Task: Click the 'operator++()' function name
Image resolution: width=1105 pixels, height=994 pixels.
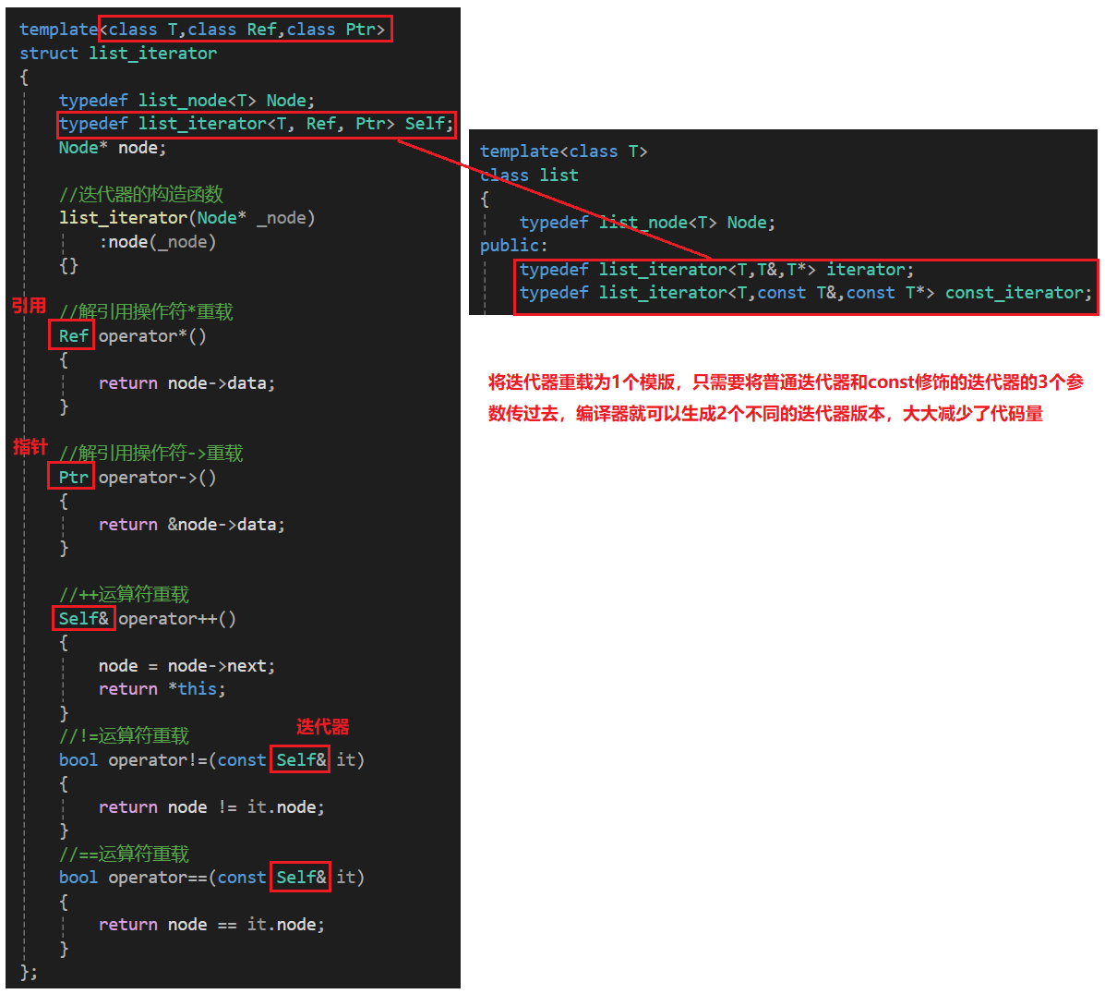Action: coord(177,619)
